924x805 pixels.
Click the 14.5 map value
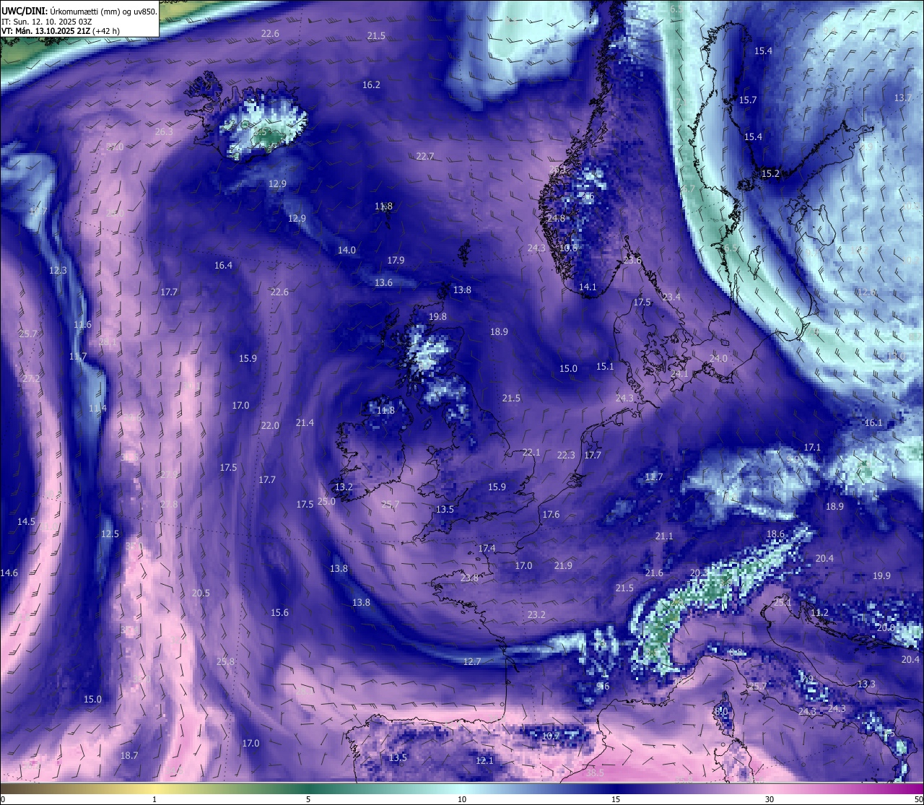click(26, 521)
